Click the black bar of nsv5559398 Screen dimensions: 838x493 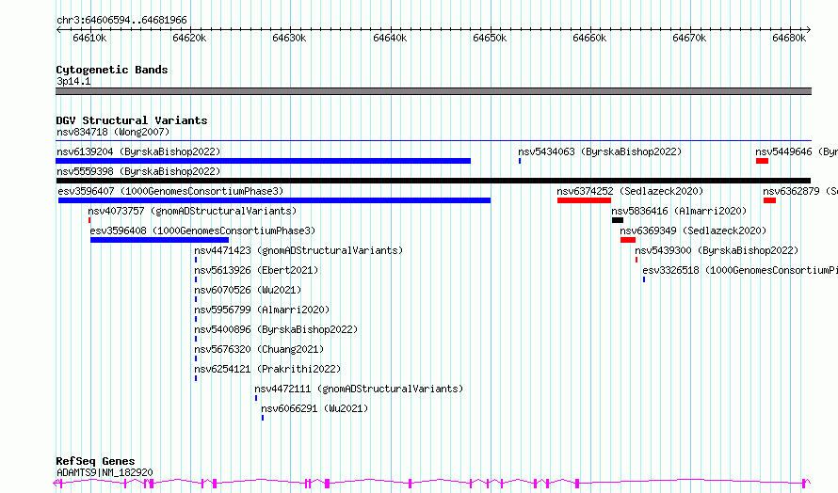tap(433, 181)
